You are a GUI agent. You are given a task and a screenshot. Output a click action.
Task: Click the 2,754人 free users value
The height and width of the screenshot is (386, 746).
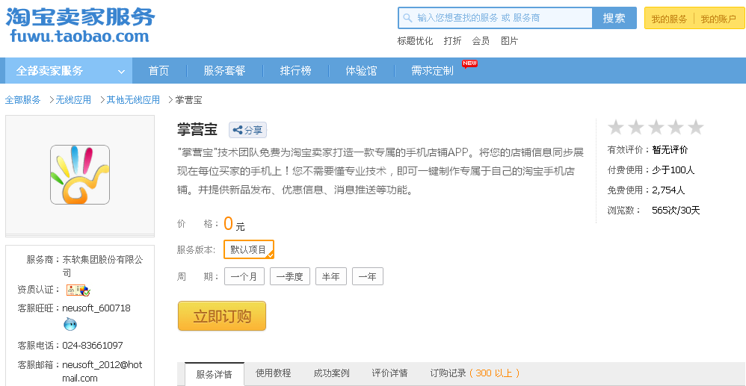click(668, 190)
